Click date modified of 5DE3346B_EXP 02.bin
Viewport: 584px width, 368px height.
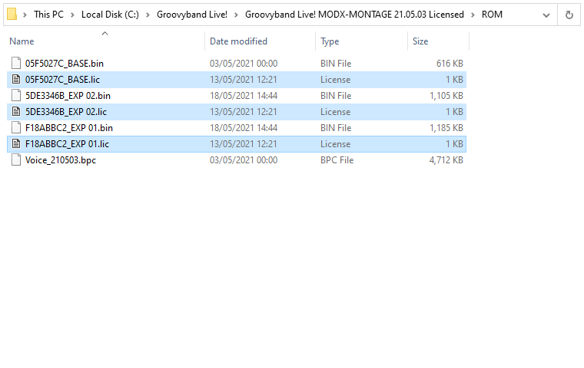(244, 96)
